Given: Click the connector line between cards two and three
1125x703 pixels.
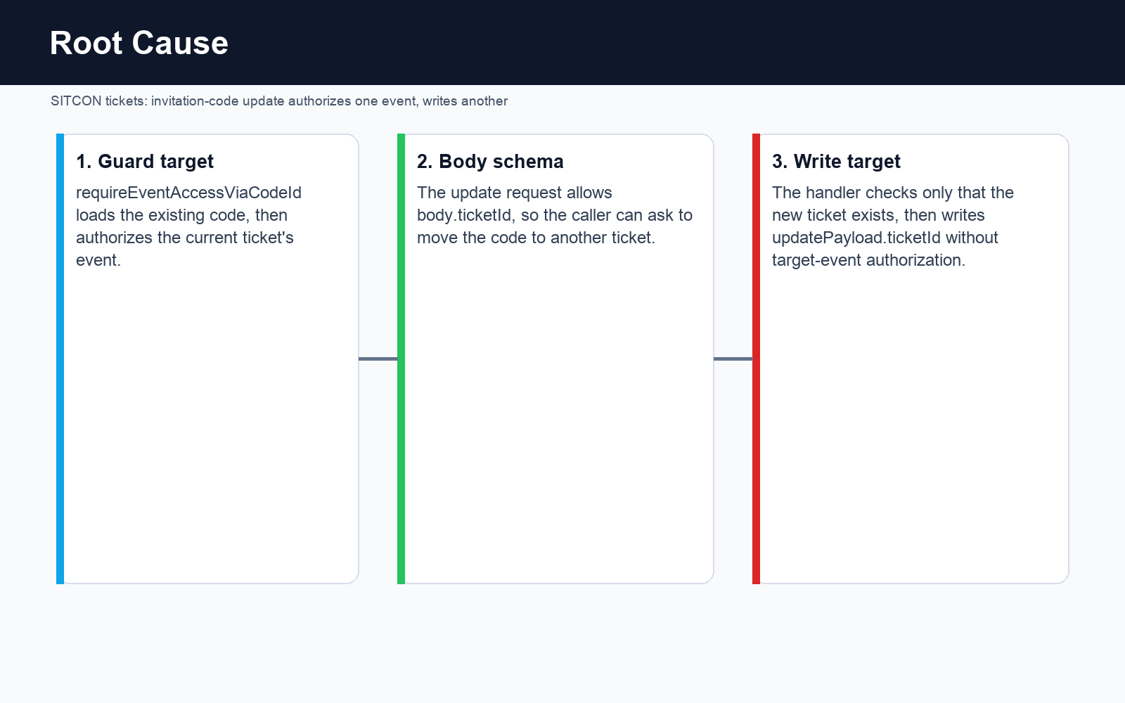Looking at the screenshot, I should (733, 359).
